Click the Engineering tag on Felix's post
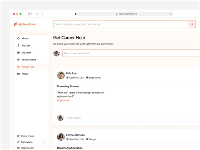The image size is (200, 150). [x=95, y=78]
